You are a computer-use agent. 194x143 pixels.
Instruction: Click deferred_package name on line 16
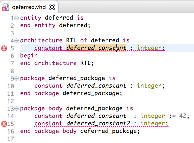click(108, 131)
